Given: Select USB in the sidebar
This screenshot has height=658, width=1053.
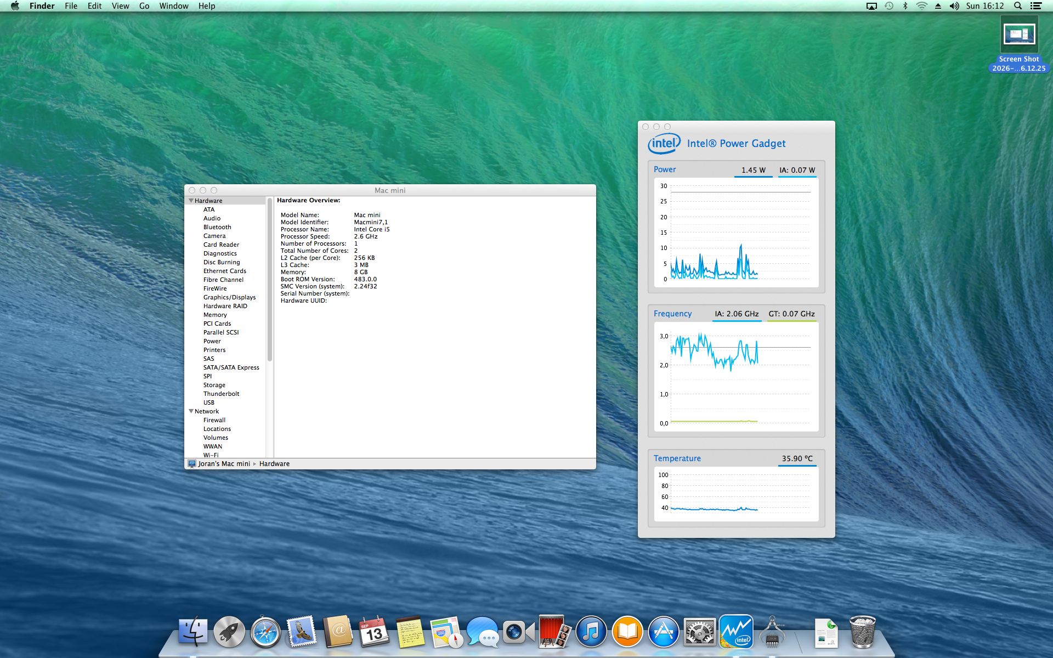Looking at the screenshot, I should tap(209, 402).
